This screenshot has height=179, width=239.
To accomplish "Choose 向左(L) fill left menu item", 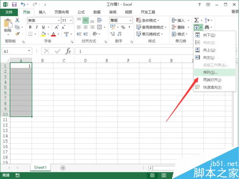I will tap(215, 57).
